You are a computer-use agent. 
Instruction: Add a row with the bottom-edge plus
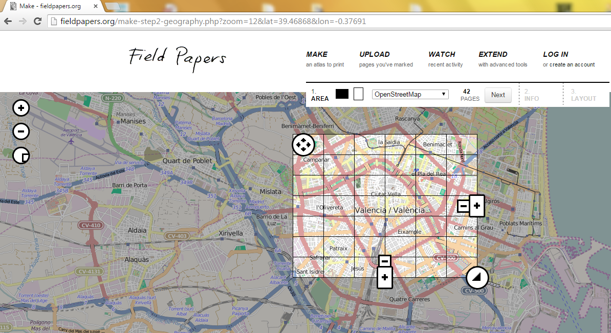tap(385, 277)
